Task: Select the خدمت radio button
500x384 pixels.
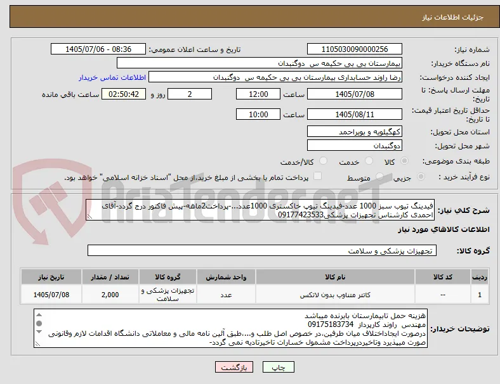Action: click(369, 161)
